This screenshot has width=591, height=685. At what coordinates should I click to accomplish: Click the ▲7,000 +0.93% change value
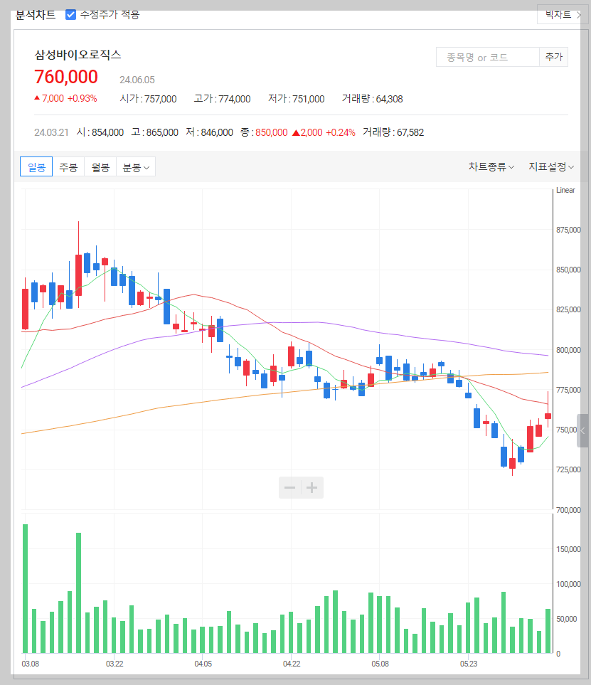coord(65,99)
